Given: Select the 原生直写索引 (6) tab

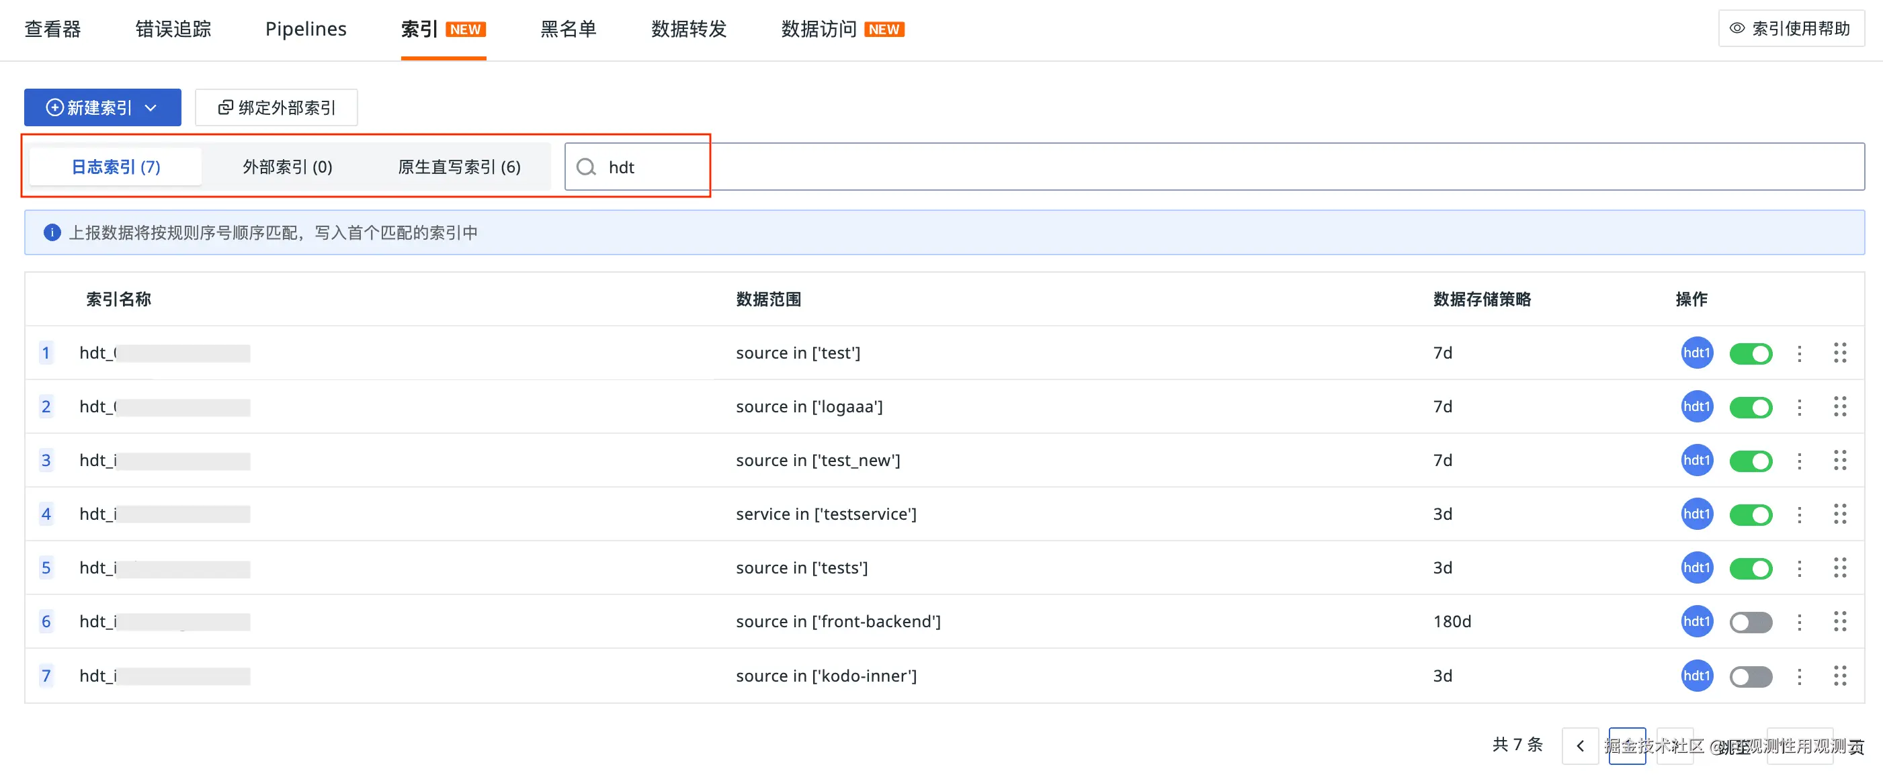Looking at the screenshot, I should tap(458, 167).
